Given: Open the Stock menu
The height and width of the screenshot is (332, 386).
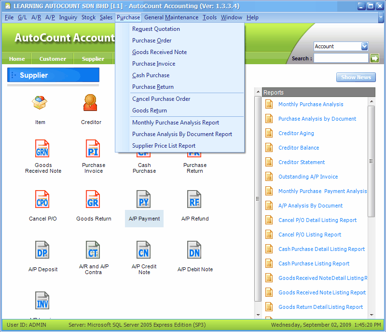Looking at the screenshot, I should click(x=88, y=17).
